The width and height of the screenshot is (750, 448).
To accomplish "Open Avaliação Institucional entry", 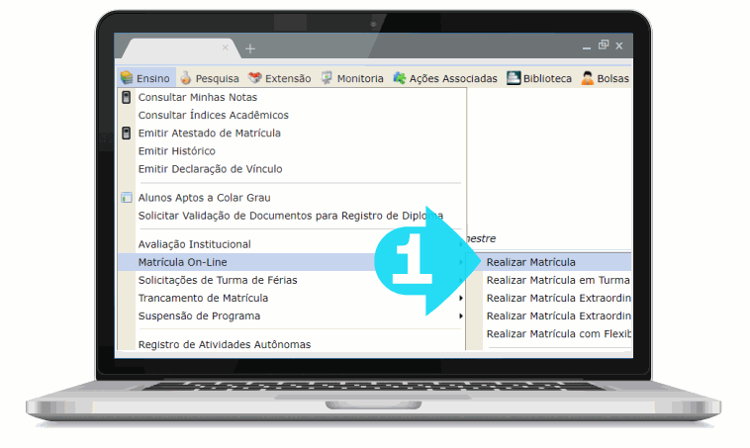I will pyautogui.click(x=194, y=244).
